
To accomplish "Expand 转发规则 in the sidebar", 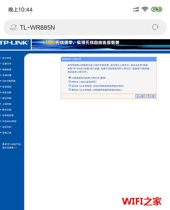I will click(7, 87).
